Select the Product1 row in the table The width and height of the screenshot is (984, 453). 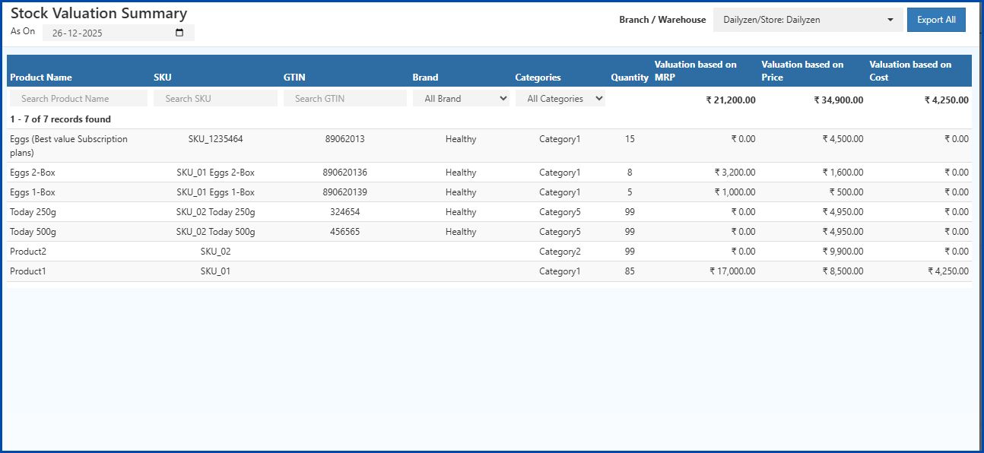[x=304, y=271]
